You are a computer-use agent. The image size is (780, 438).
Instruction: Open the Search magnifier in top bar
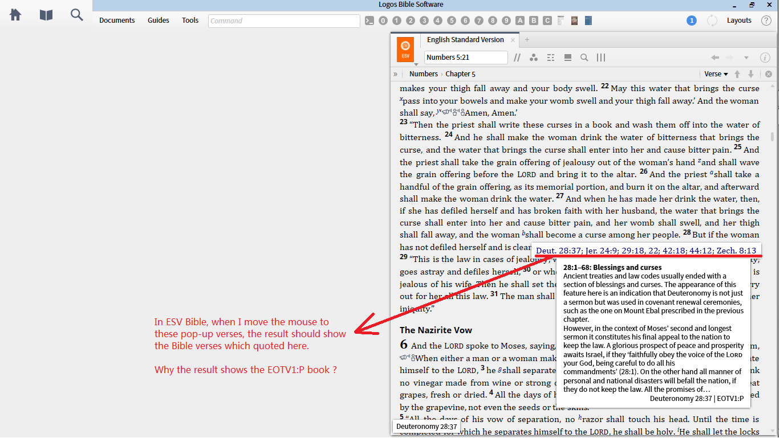pos(77,15)
